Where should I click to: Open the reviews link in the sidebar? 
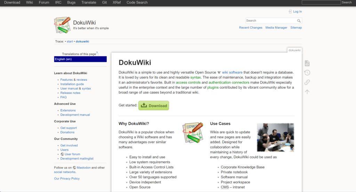(82, 80)
